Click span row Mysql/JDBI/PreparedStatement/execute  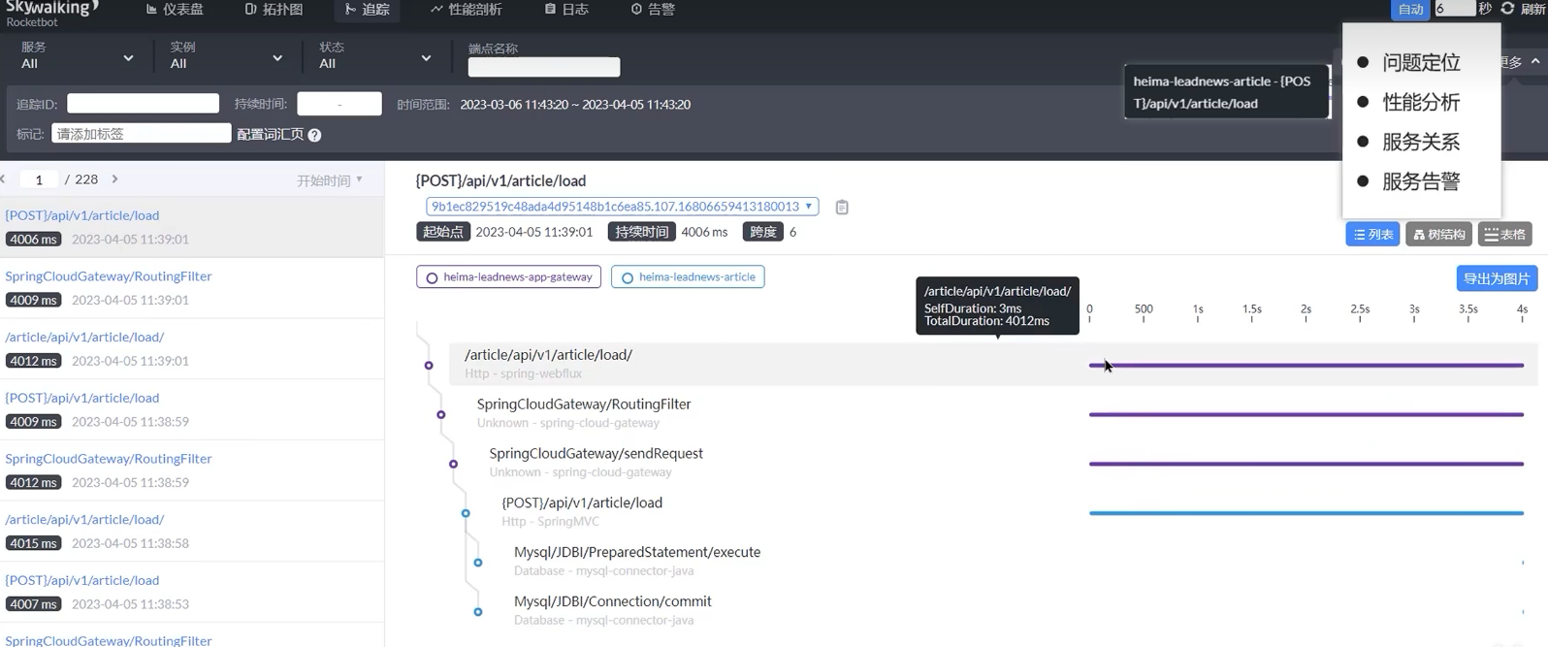pos(1018,562)
